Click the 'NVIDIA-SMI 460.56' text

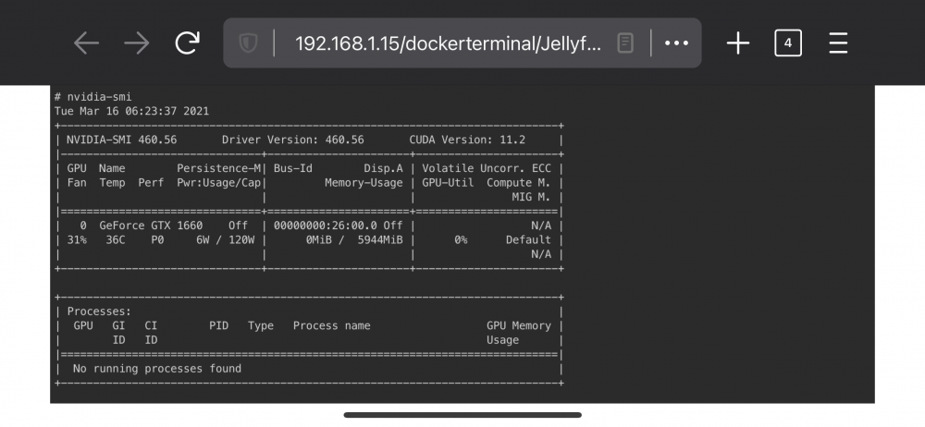121,140
